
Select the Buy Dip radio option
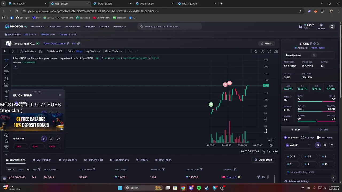[x=307, y=138]
